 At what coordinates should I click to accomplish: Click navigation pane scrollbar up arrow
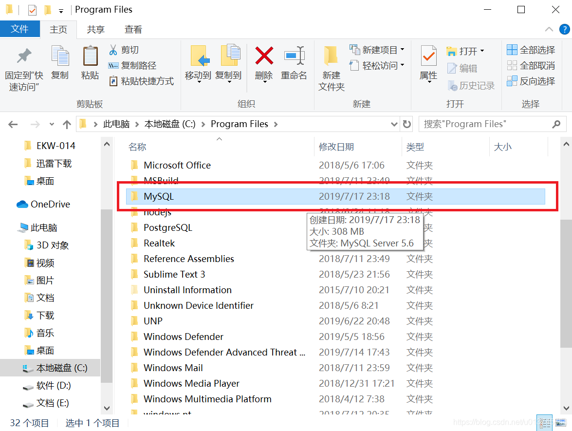pos(107,144)
